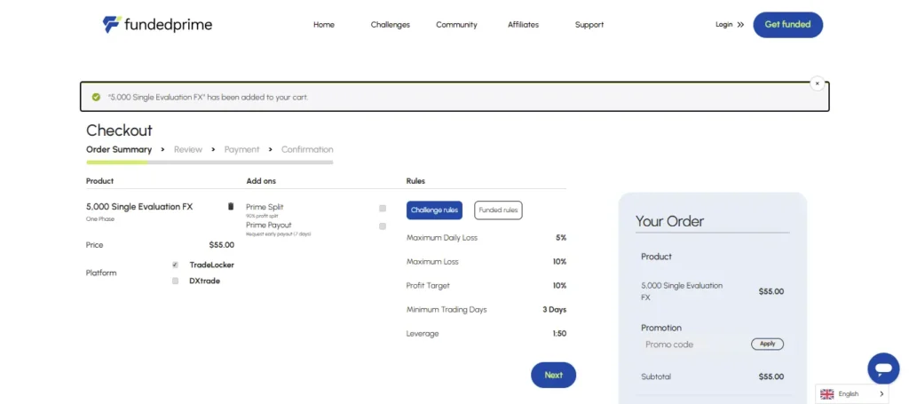Check the TradeLocker platform checkbox
Screen dimensions: 909x404
(175, 265)
